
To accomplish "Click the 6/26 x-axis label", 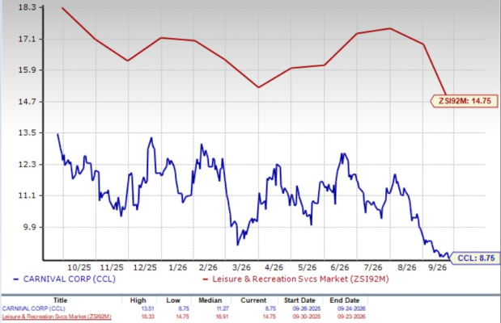I will coord(340,267).
